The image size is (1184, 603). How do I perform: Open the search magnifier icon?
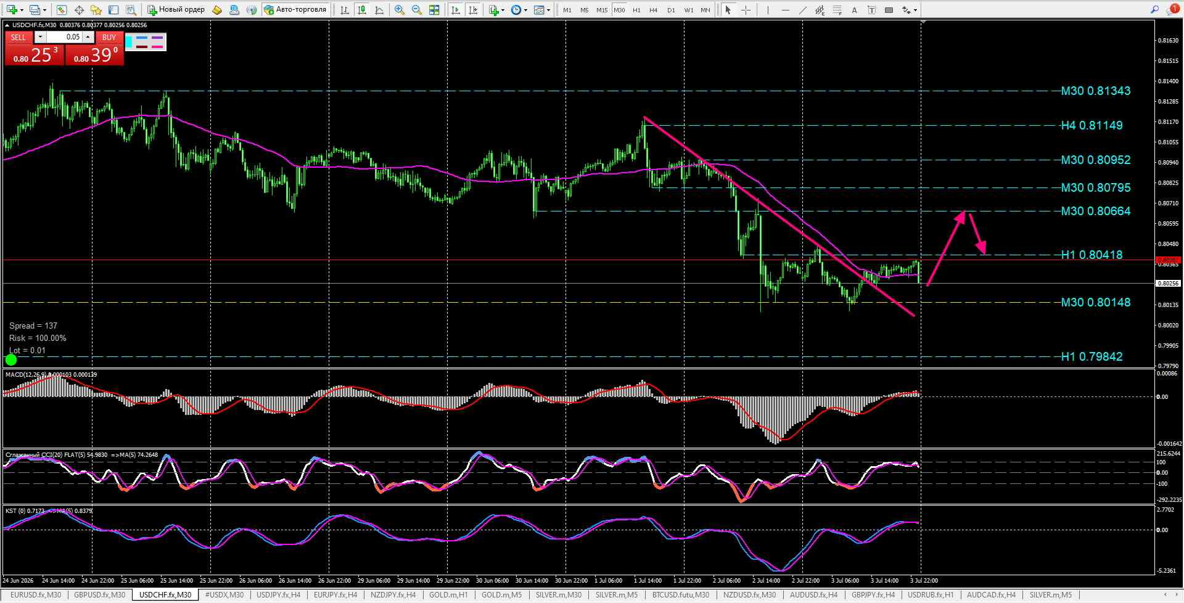point(1154,10)
